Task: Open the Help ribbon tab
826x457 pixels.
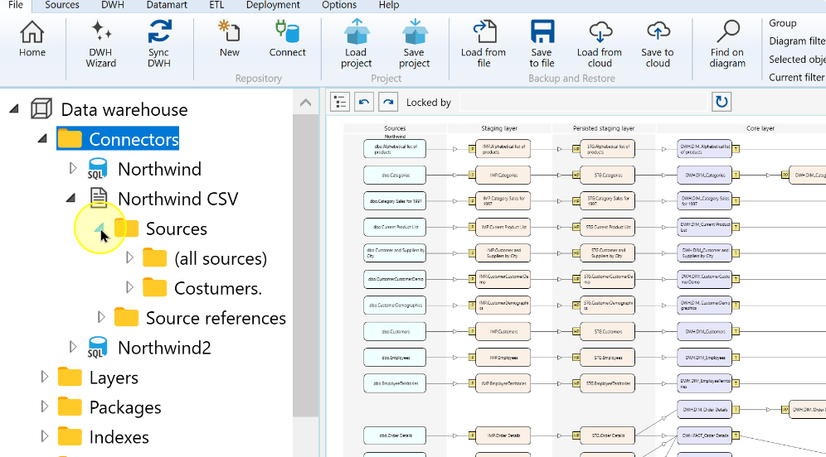Action: 389,5
